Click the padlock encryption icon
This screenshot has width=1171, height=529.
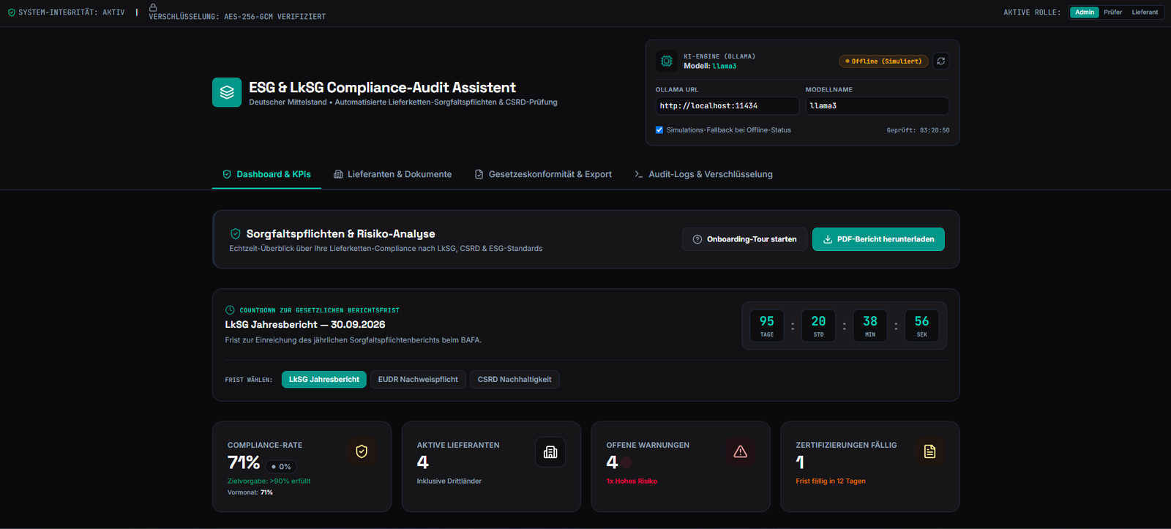pos(153,7)
